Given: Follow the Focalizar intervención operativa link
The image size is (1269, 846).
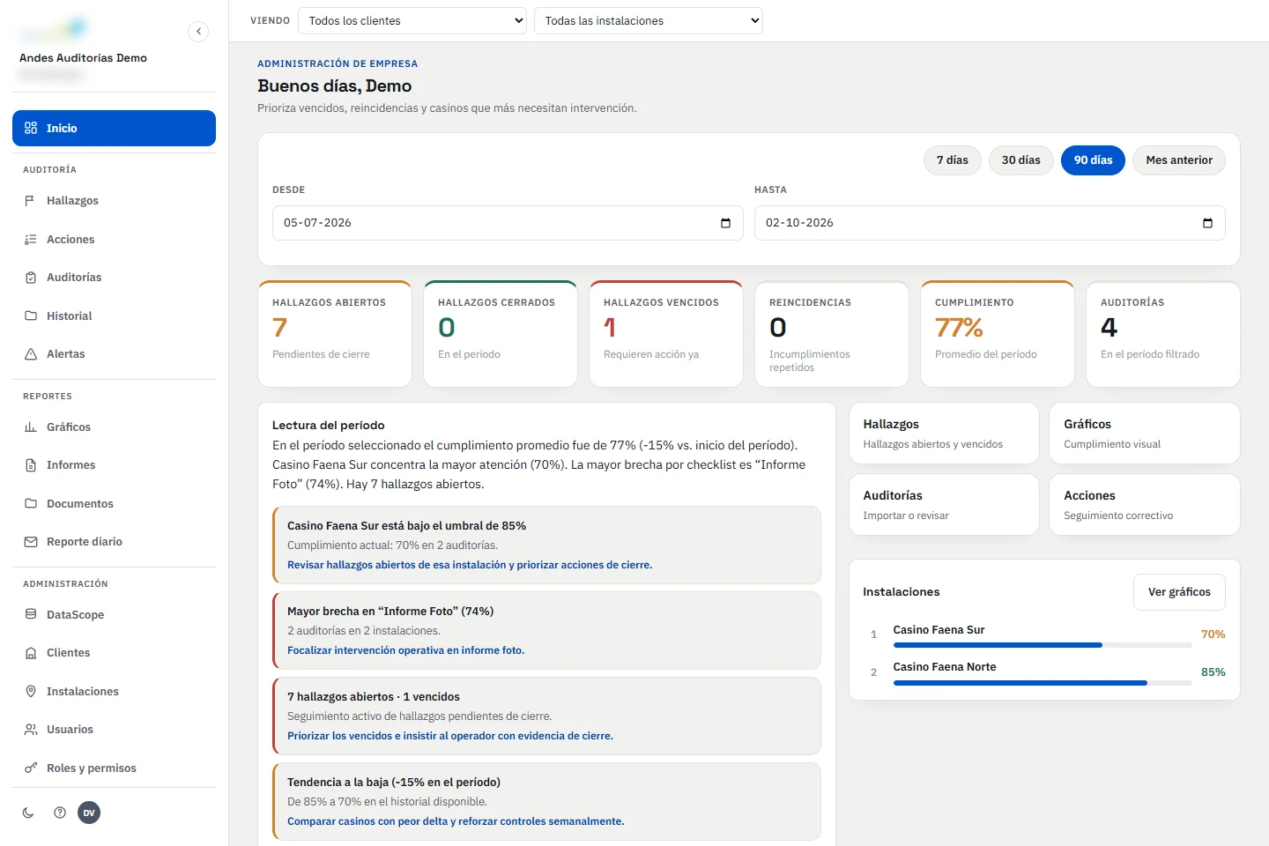Looking at the screenshot, I should [405, 650].
